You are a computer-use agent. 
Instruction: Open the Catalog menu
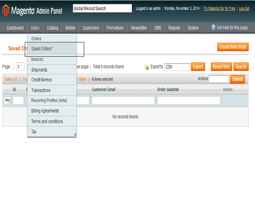[x=52, y=28]
